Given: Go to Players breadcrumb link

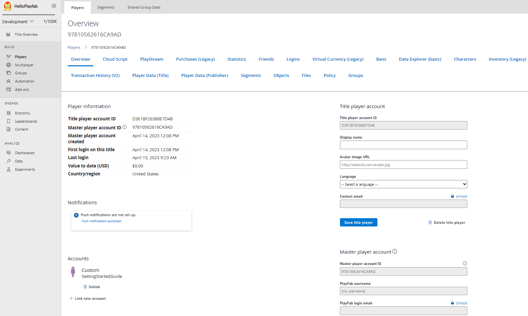Looking at the screenshot, I should coord(74,47).
